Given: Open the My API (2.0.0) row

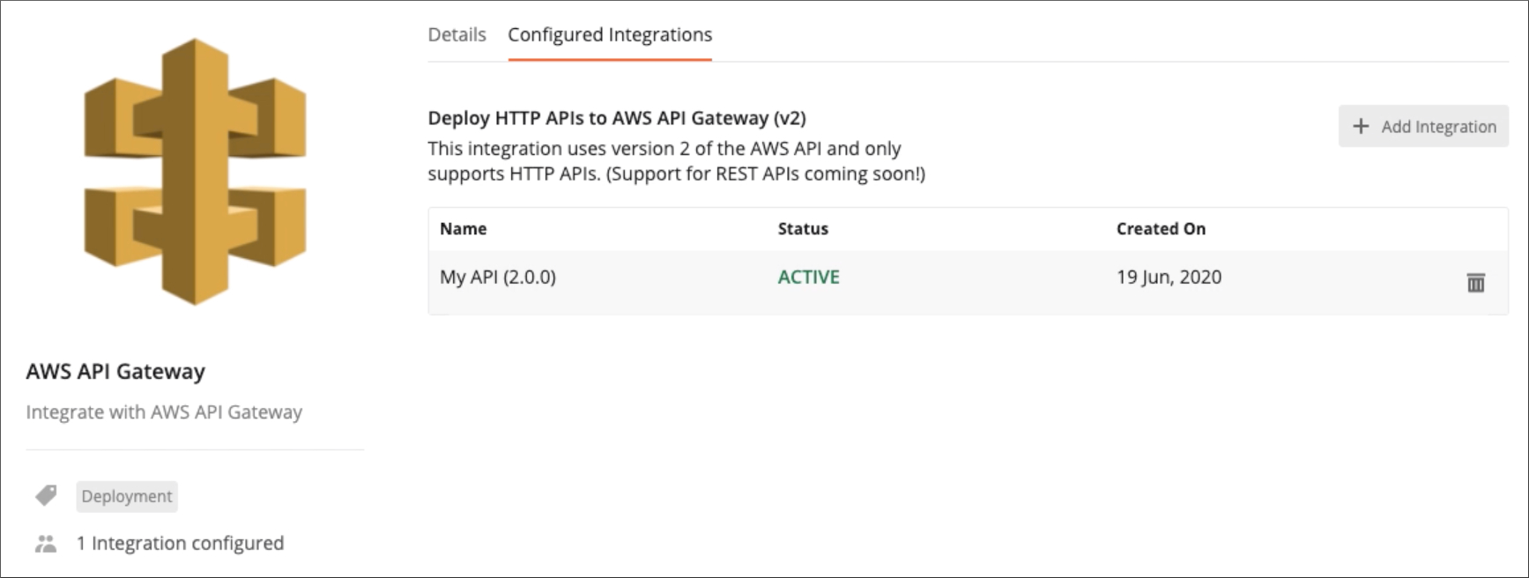Looking at the screenshot, I should pyautogui.click(x=968, y=283).
